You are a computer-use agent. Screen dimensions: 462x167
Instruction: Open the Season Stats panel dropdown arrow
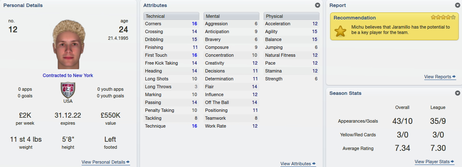pos(457,93)
